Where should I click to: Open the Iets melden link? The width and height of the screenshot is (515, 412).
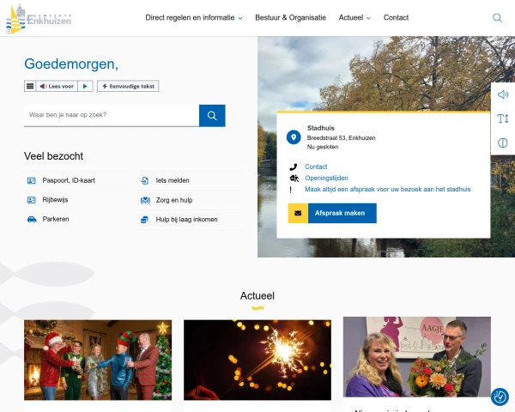pos(173,180)
